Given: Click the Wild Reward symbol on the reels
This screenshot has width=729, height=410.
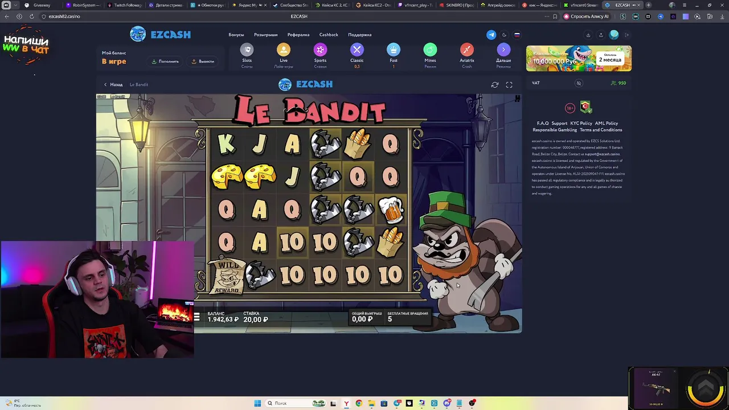Looking at the screenshot, I should (227, 276).
